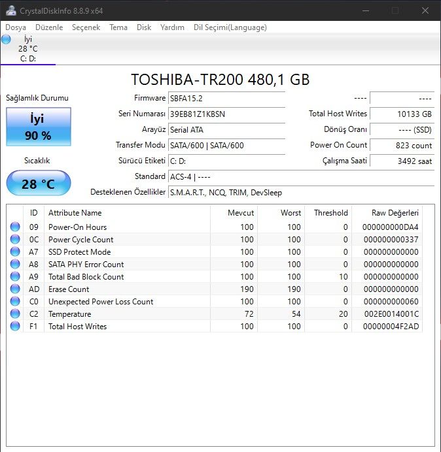This screenshot has width=441, height=452.
Task: Select the Erase Count attribute name
Action: [x=69, y=289]
